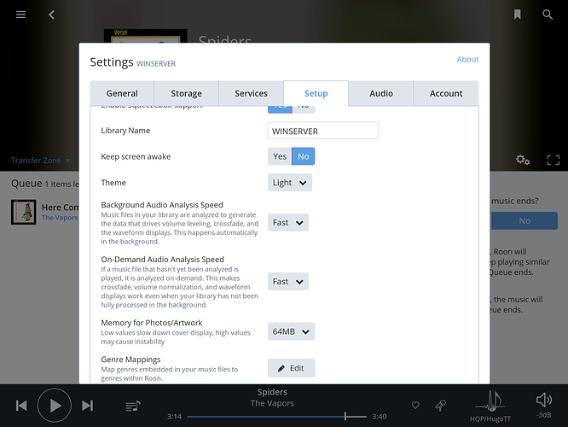The height and width of the screenshot is (427, 568).
Task: Switch to the Services tab
Action: pos(251,94)
